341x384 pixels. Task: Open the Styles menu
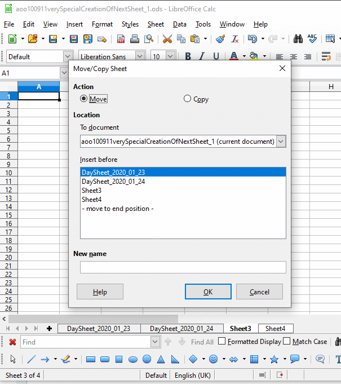130,24
